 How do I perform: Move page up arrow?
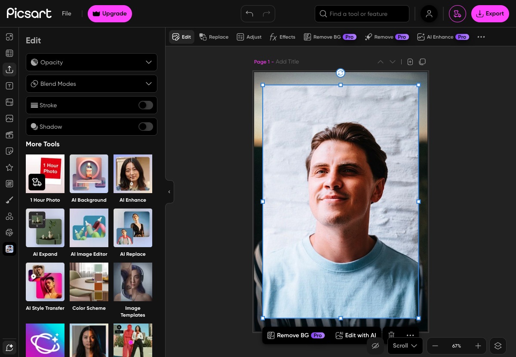tap(381, 62)
